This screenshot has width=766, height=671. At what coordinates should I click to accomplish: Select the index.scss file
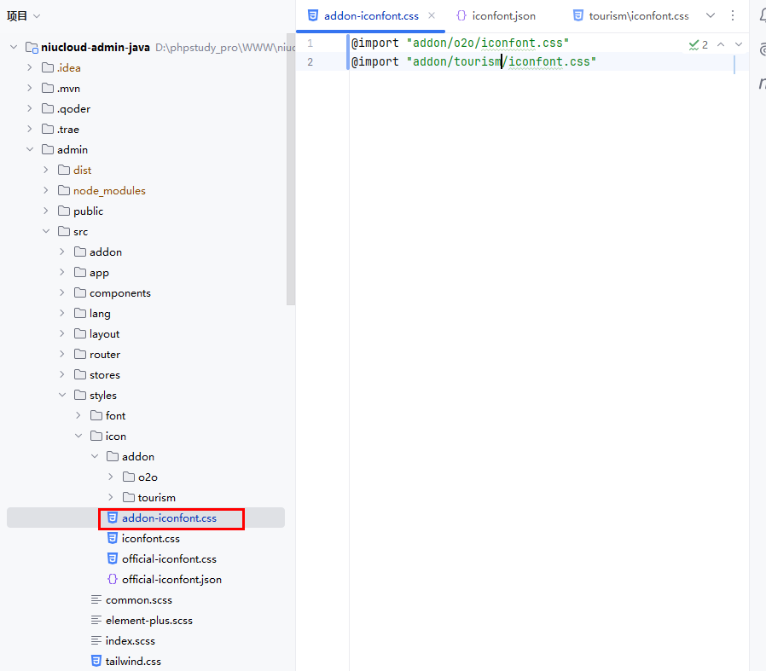[130, 640]
